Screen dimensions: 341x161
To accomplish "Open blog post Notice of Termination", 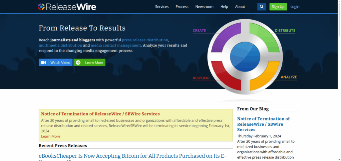I will (263, 124).
